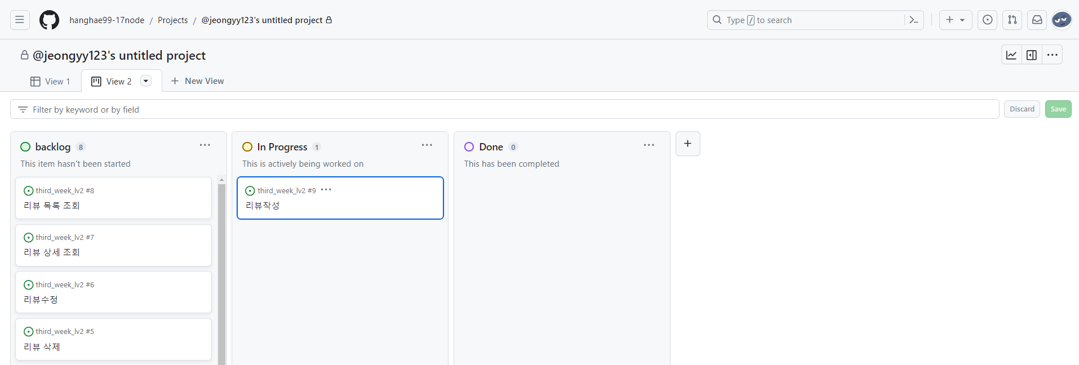Click the backlog column vertical scrollbar
The image size is (1079, 365).
(221, 270)
